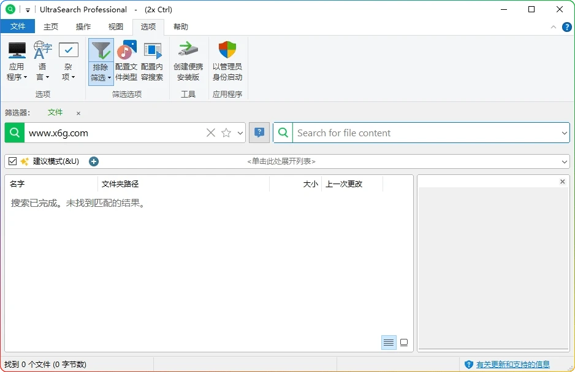The height and width of the screenshot is (372, 575).
Task: Click 创建便携安装版 USB icon
Action: [x=188, y=50]
